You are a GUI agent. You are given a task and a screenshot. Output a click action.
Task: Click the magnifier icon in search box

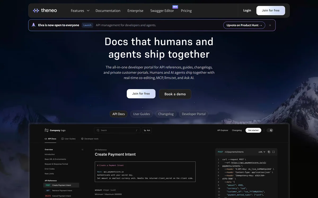[98, 130]
